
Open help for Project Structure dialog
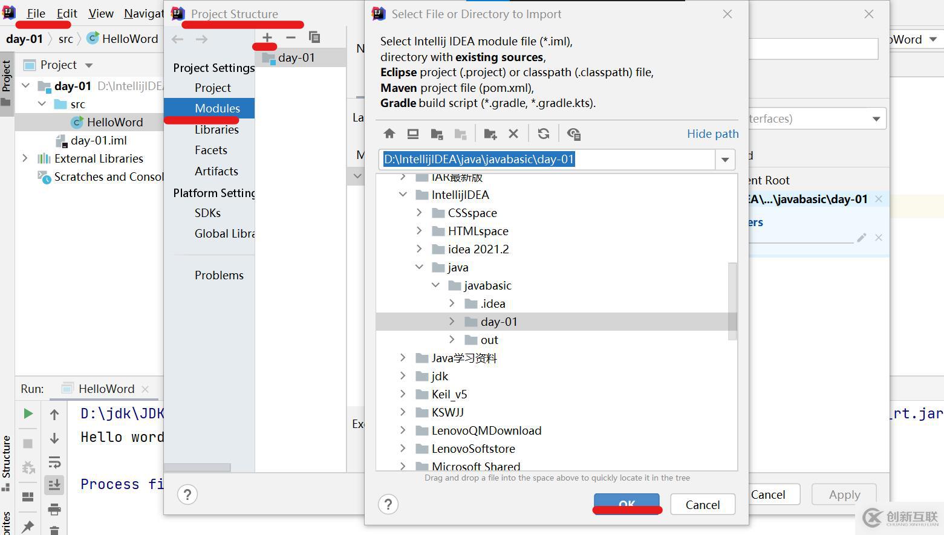pyautogui.click(x=187, y=494)
